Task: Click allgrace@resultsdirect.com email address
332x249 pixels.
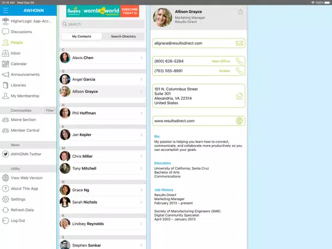Action: point(178,43)
